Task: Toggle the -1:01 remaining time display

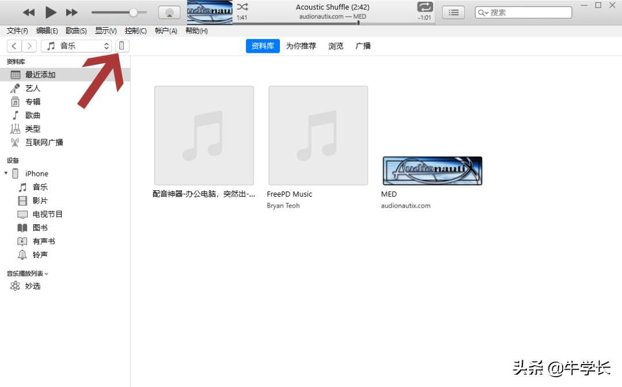Action: click(x=424, y=17)
